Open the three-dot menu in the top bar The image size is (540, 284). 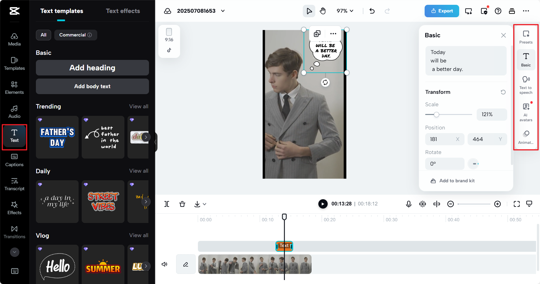pos(526,11)
